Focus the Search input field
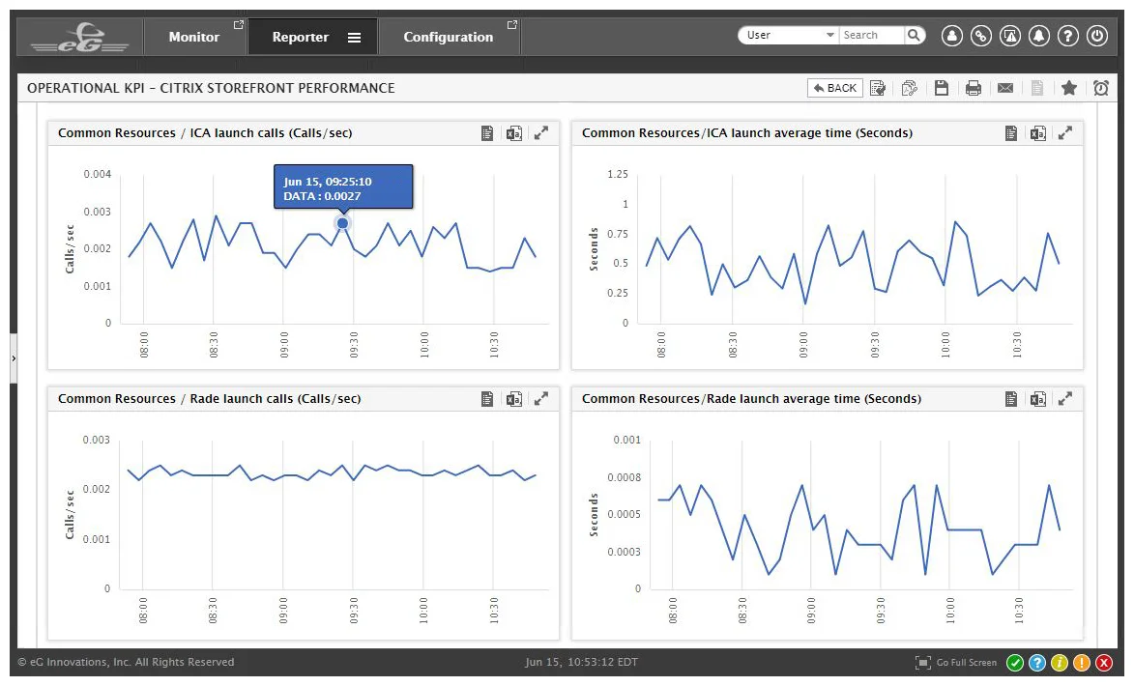The width and height of the screenshot is (1134, 686). [x=871, y=35]
